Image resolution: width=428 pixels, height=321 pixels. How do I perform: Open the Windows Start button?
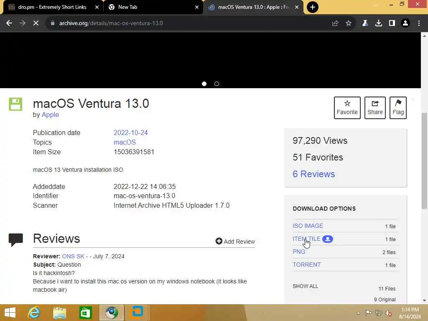coord(10,313)
